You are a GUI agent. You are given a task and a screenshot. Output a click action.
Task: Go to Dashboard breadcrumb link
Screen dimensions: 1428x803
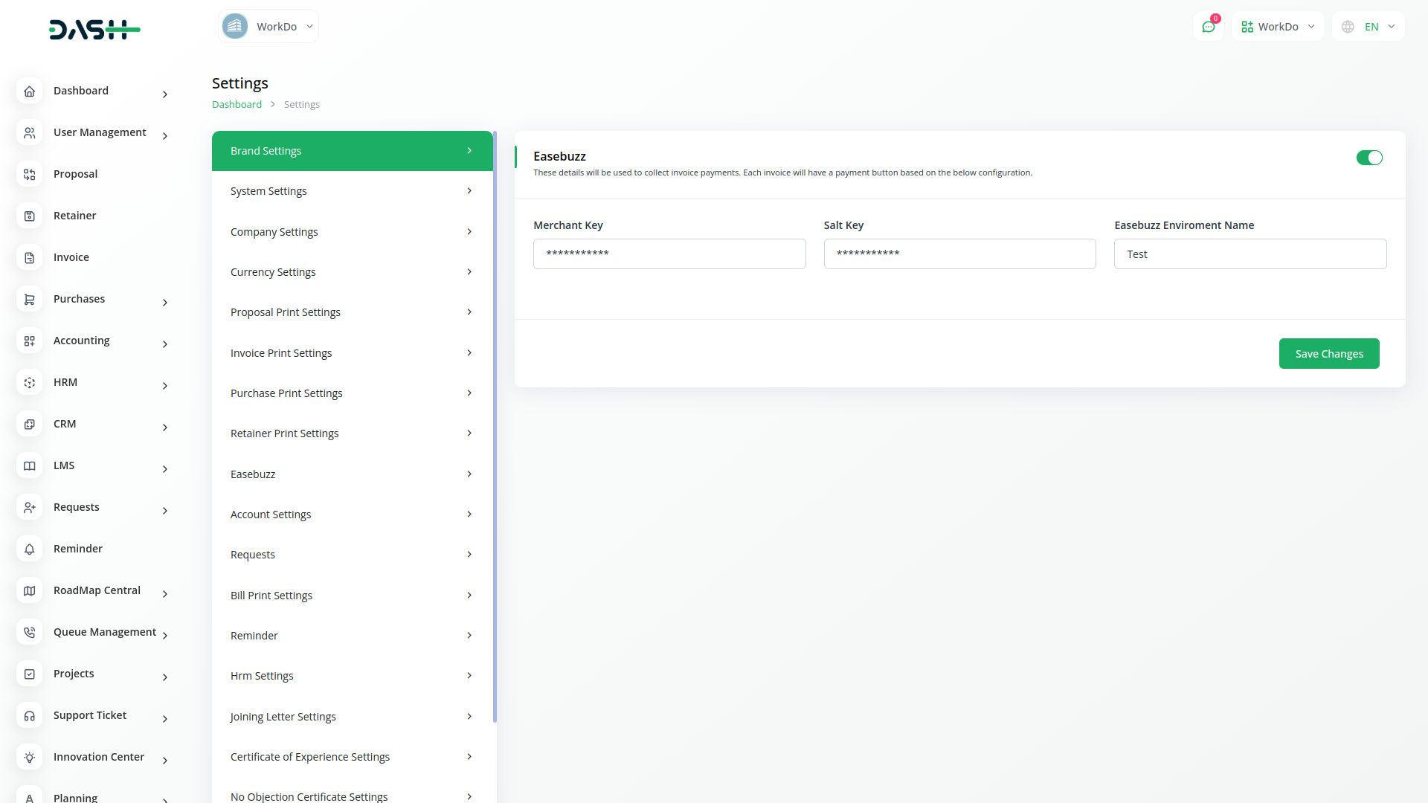(237, 105)
